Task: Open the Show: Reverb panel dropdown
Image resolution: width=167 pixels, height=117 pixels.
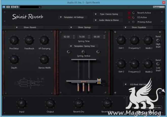Action: click(x=29, y=27)
